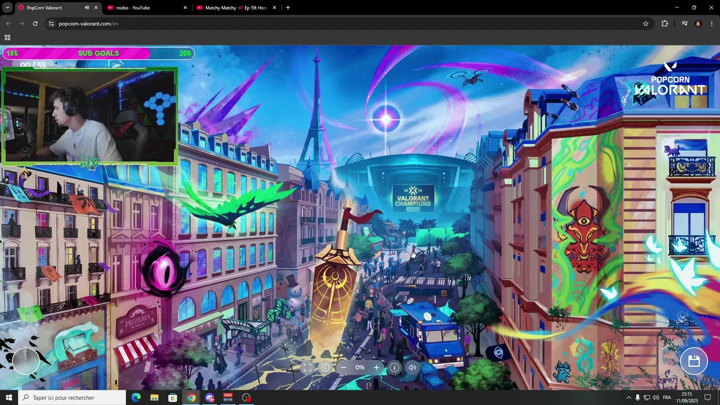The image size is (720, 405).
Task: Open the media controls icon
Action: pyautogui.click(x=685, y=24)
